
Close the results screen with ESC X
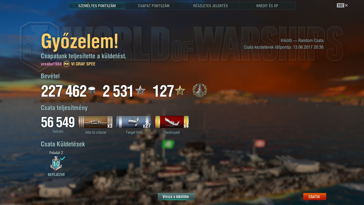pos(342,5)
